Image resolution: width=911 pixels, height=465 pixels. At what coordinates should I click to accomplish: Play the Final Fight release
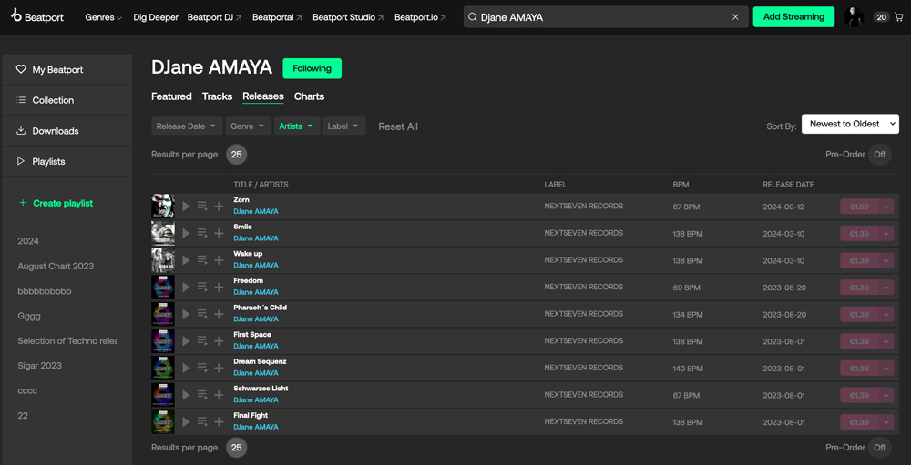[x=186, y=422]
